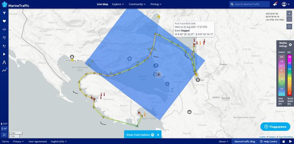294x144 pixels.
Task: Toggle fullscreen map mode icon
Action: [x=4, y=134]
